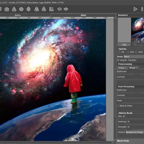The image size is (144, 144).
Task: Click the scroll up arrow of the image area
Action: [115, 18]
